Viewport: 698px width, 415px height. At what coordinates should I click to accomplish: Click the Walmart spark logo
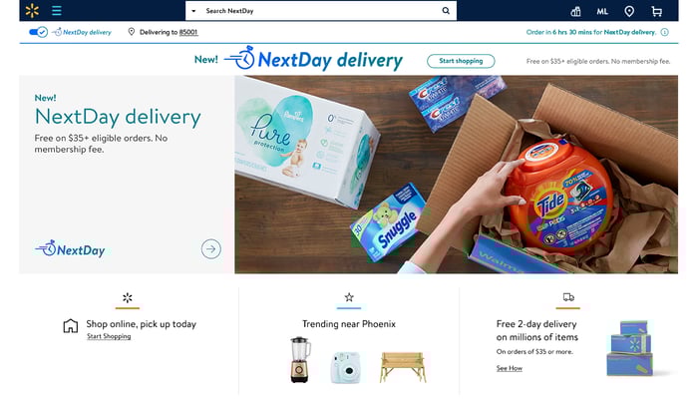[x=32, y=11]
